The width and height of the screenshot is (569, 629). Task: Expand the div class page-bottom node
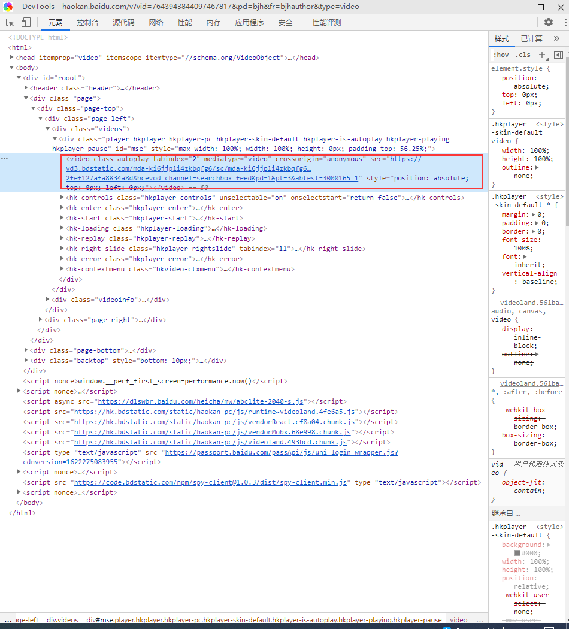pyautogui.click(x=26, y=350)
